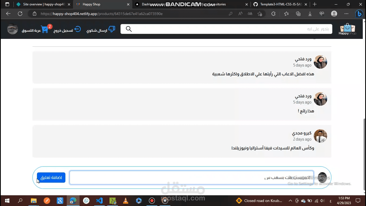Viewport: 366px width, 206px height.
Task: Open Windows taskbar search
Action: [x=20, y=201]
